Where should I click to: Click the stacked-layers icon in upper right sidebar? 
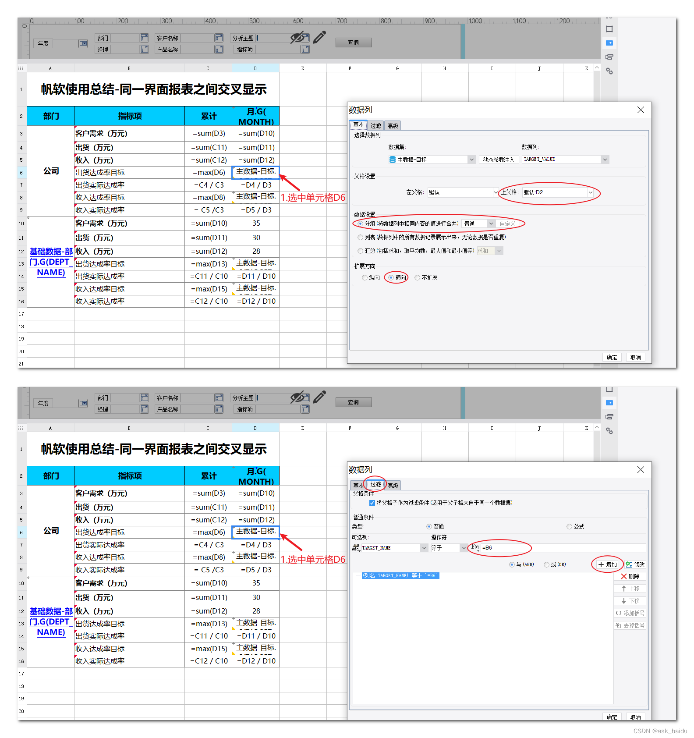tap(609, 57)
